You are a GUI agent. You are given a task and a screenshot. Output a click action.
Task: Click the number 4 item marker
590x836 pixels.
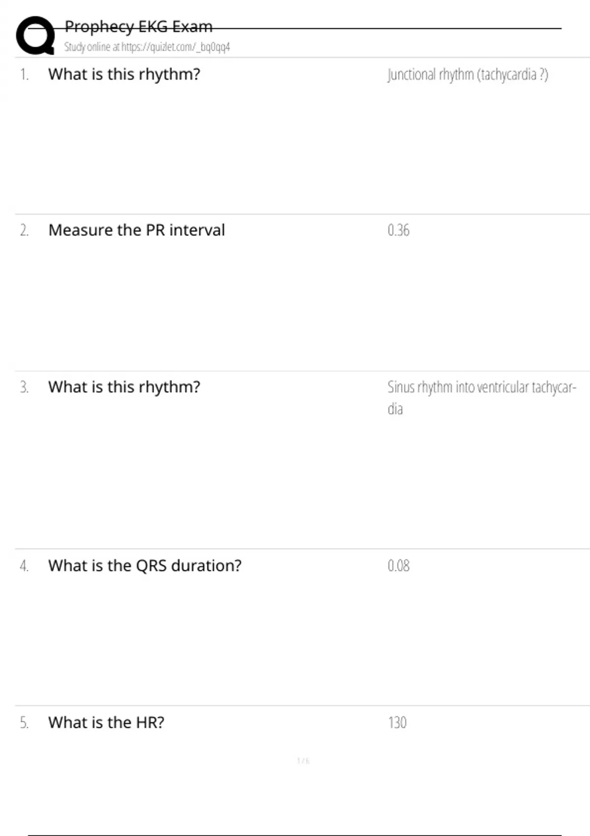click(24, 566)
